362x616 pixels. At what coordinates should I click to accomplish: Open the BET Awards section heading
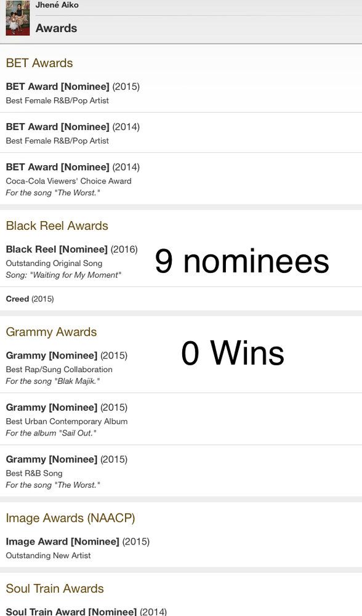click(x=39, y=63)
